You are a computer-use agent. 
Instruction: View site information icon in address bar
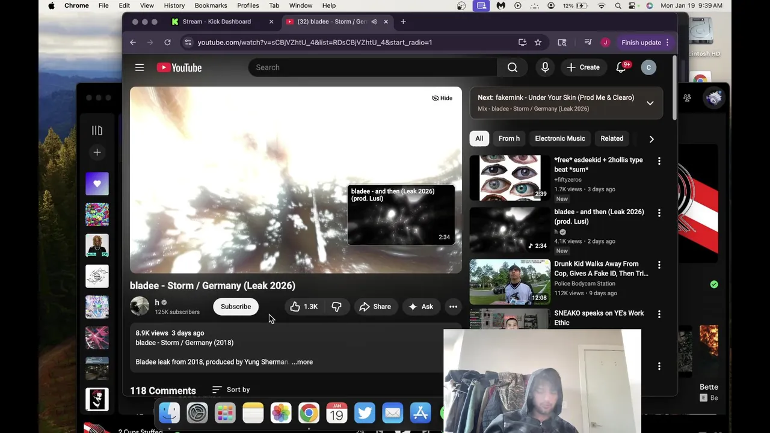click(188, 42)
